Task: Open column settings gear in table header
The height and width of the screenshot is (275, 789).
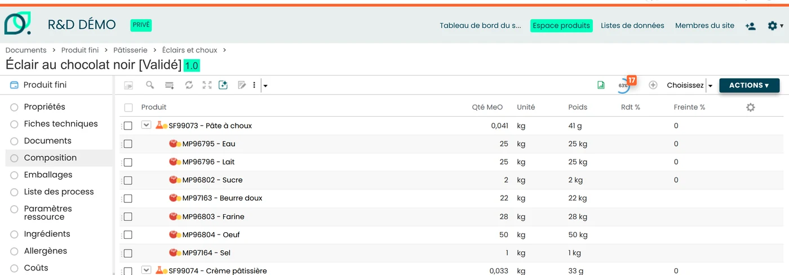Action: (x=750, y=107)
